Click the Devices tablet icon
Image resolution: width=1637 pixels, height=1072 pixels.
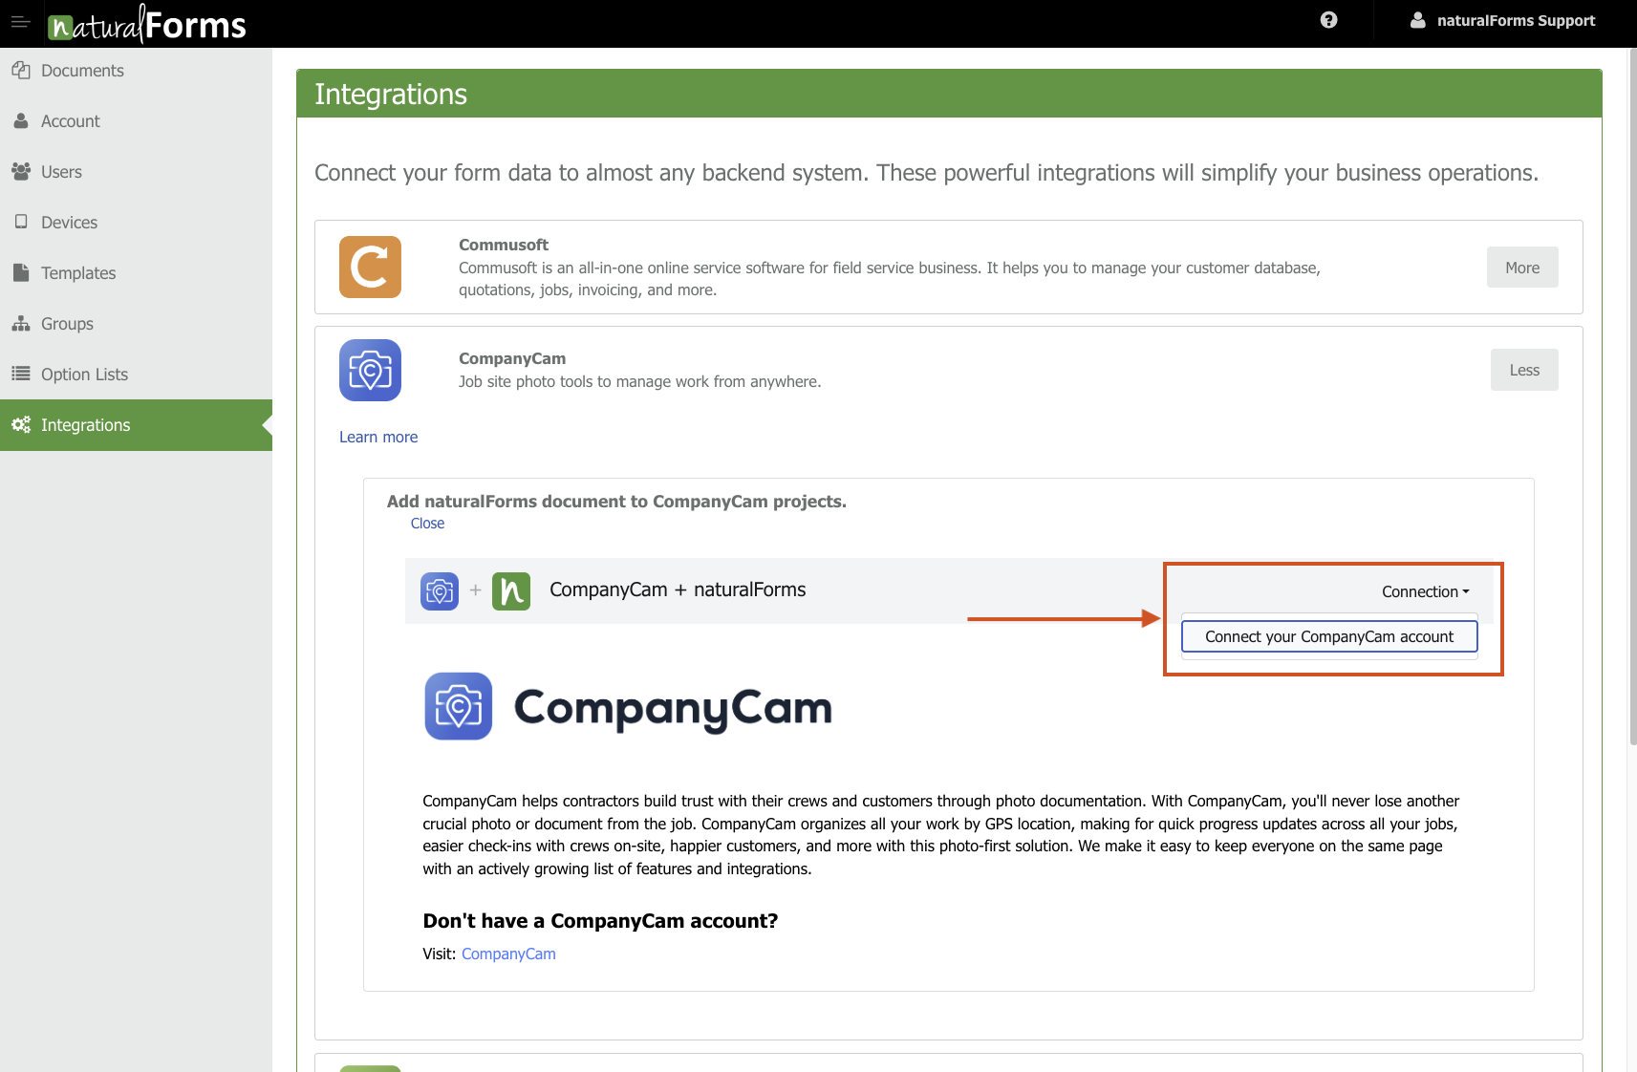point(21,222)
